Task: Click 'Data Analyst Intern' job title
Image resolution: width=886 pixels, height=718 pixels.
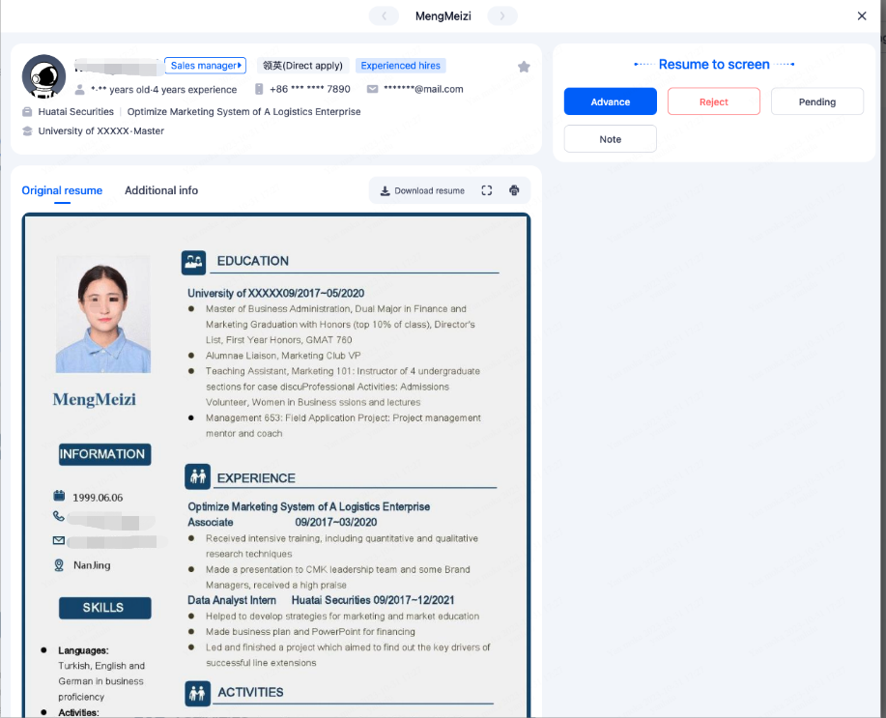Action: 232,600
